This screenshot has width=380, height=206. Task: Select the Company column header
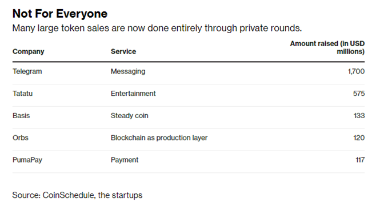coord(29,51)
